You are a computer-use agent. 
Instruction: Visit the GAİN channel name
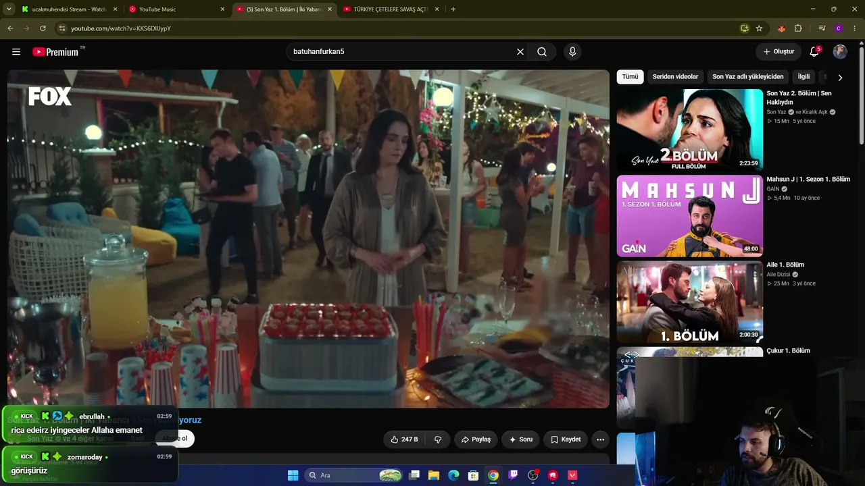[x=773, y=189]
